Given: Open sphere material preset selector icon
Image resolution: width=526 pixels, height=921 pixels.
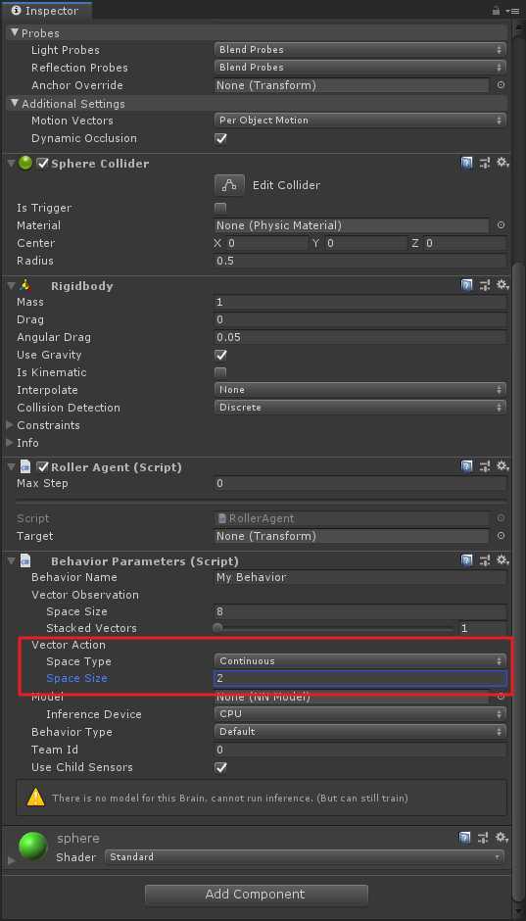Looking at the screenshot, I should coord(484,838).
